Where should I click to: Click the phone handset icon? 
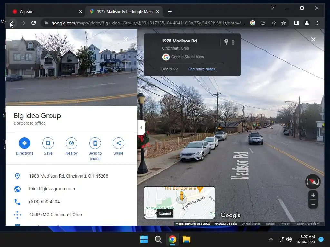tap(17, 202)
